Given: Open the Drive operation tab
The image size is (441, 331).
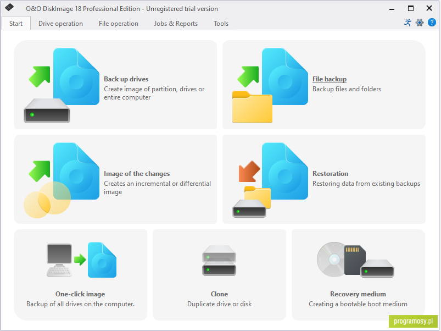Looking at the screenshot, I should 60,23.
